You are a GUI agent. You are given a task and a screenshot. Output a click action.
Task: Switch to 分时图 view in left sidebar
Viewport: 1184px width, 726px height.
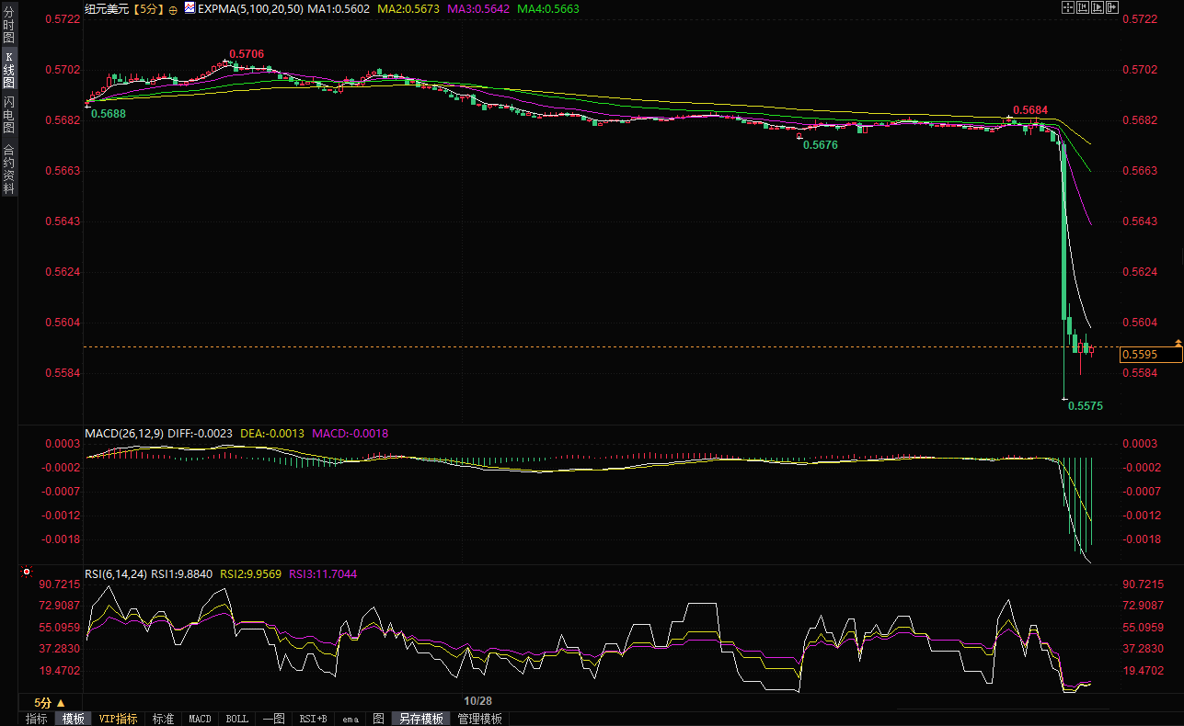point(8,25)
